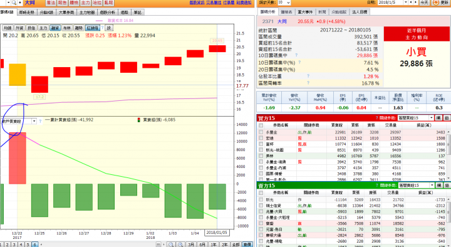This screenshot has height=247, width=451.
Task: Toggle the 外資 chart overlay
Action: 19,28
